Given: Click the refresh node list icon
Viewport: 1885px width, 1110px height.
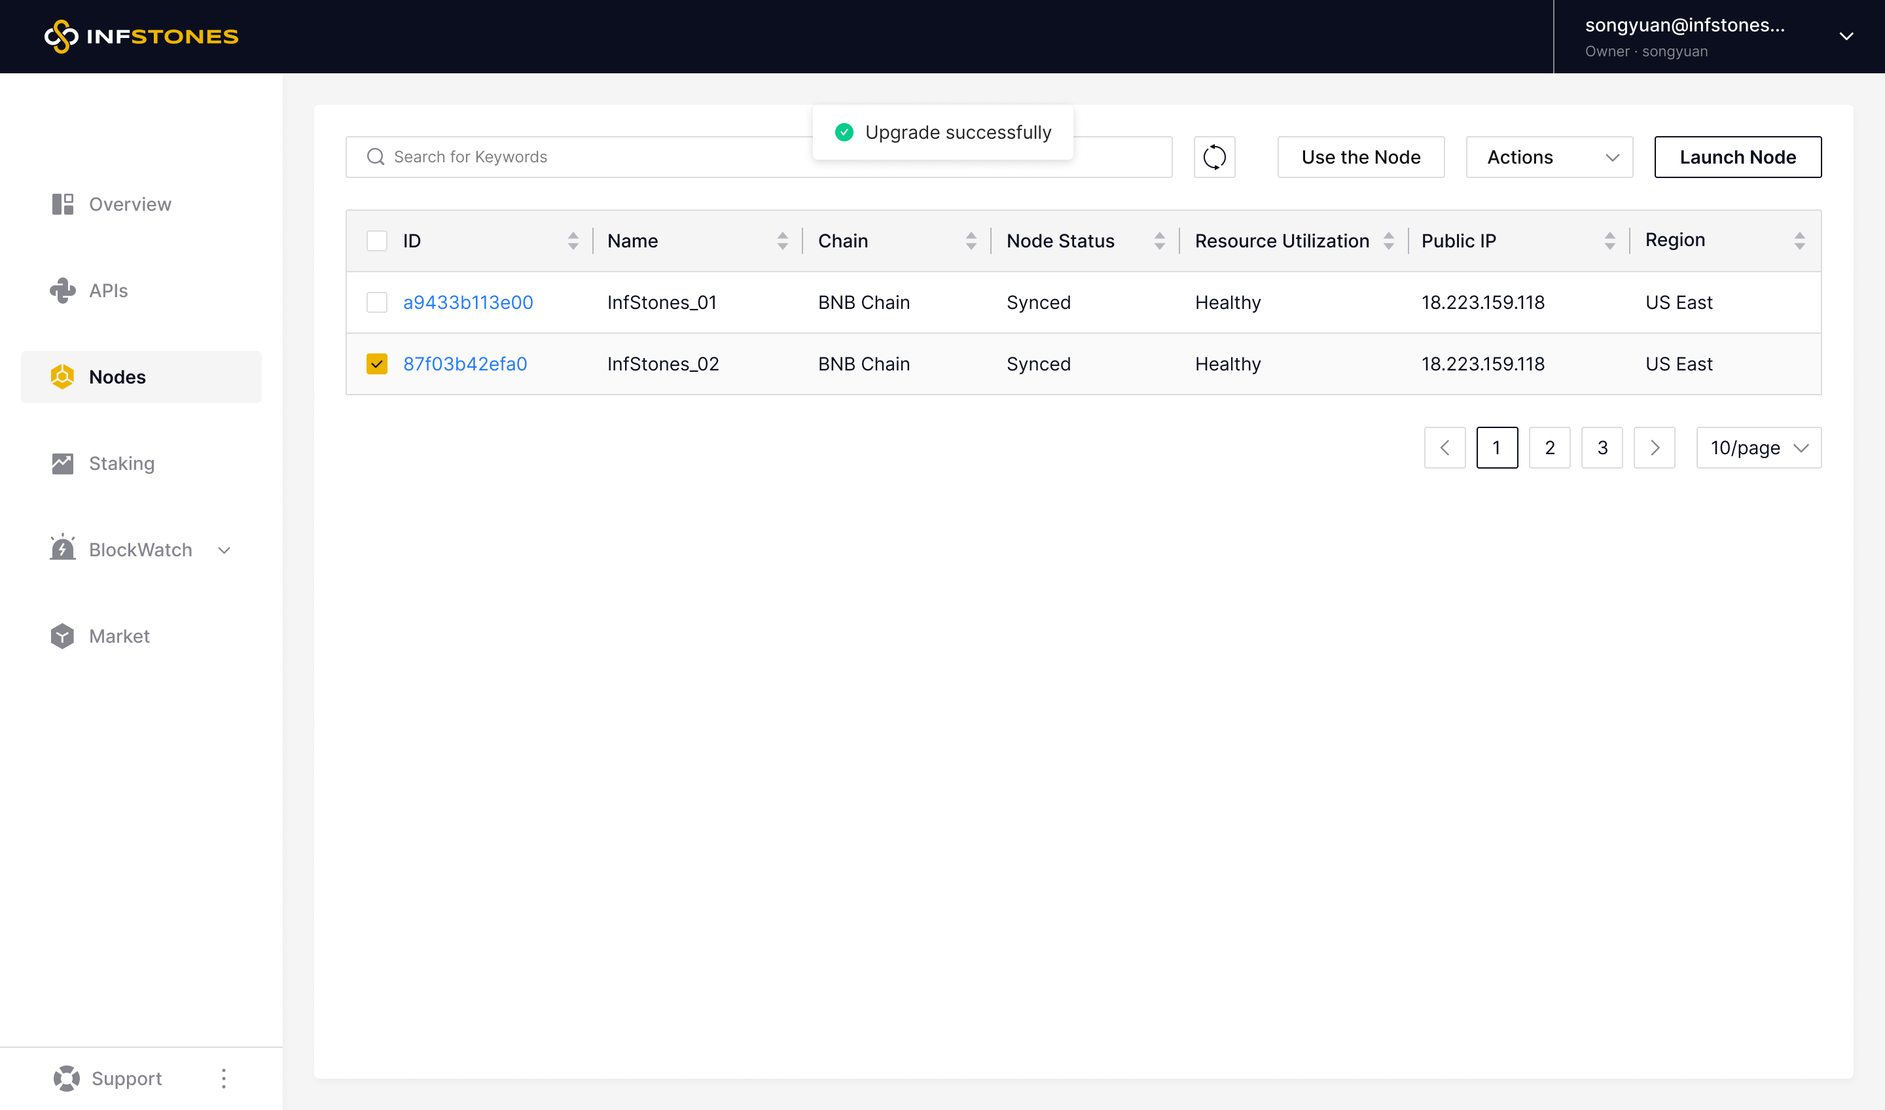Looking at the screenshot, I should pyautogui.click(x=1214, y=157).
